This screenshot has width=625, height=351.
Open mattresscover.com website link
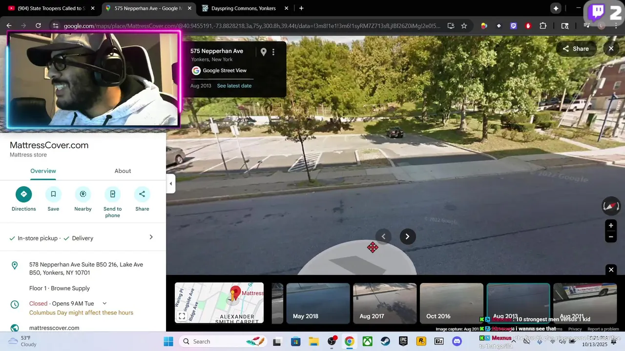54,328
